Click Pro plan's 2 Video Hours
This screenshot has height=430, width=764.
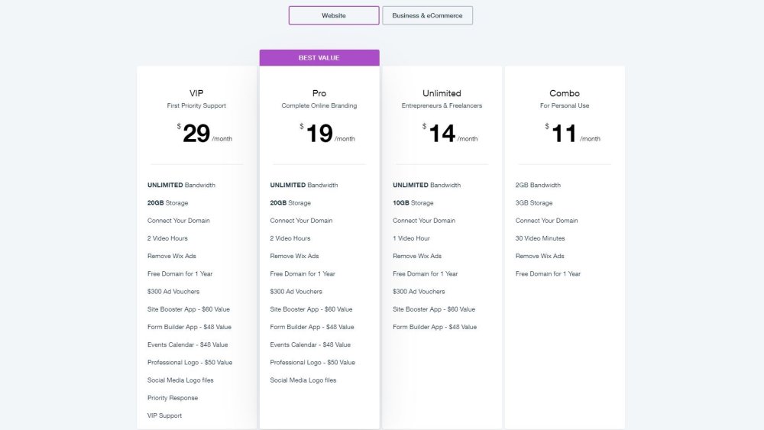pyautogui.click(x=290, y=238)
